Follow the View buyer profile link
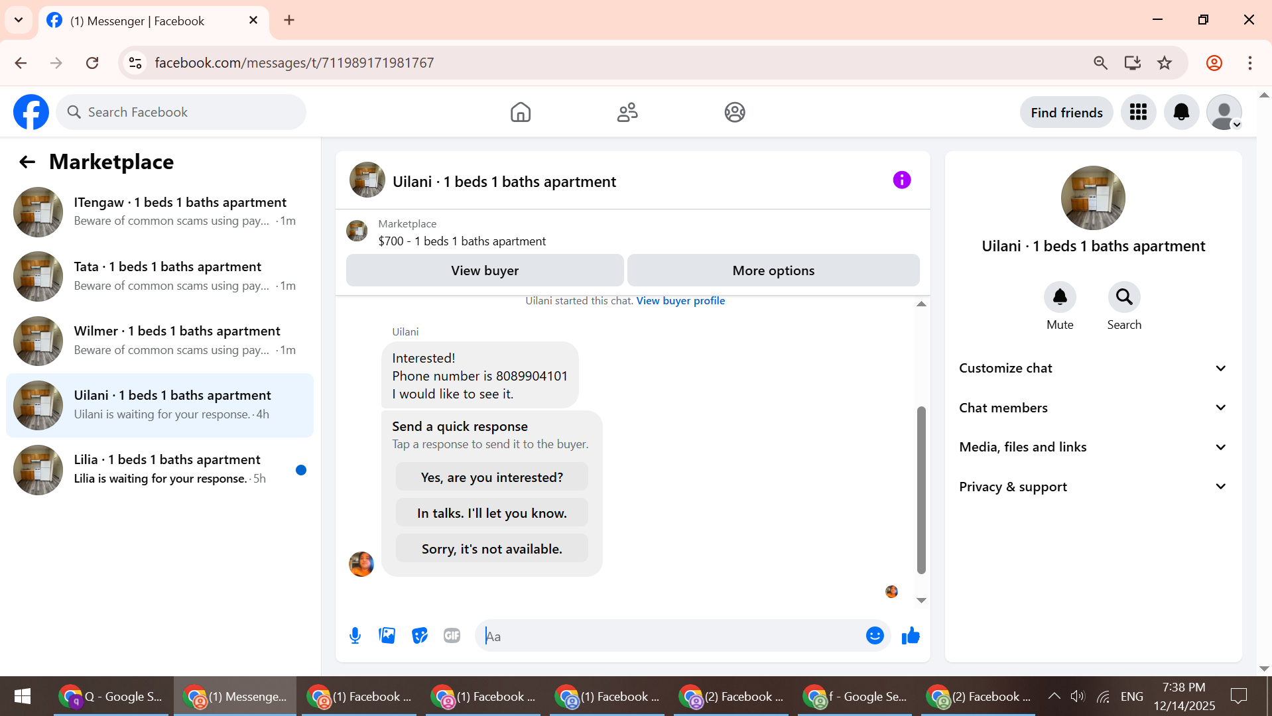Viewport: 1272px width, 716px height. coord(680,300)
